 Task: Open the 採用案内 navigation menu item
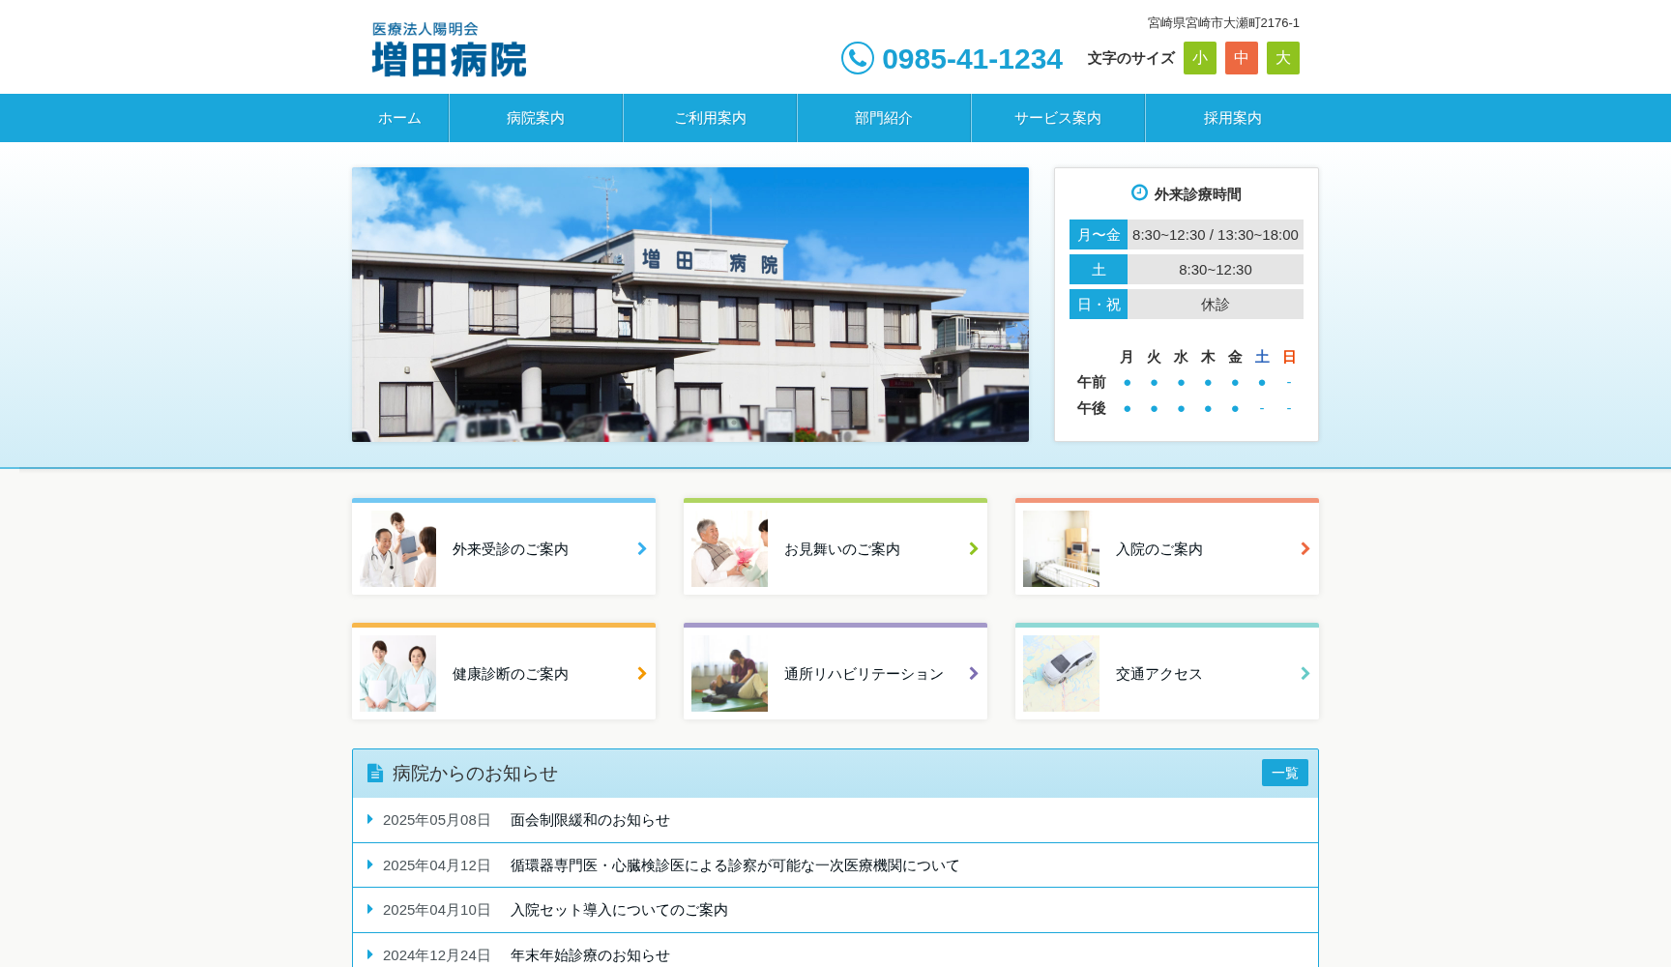1232,117
